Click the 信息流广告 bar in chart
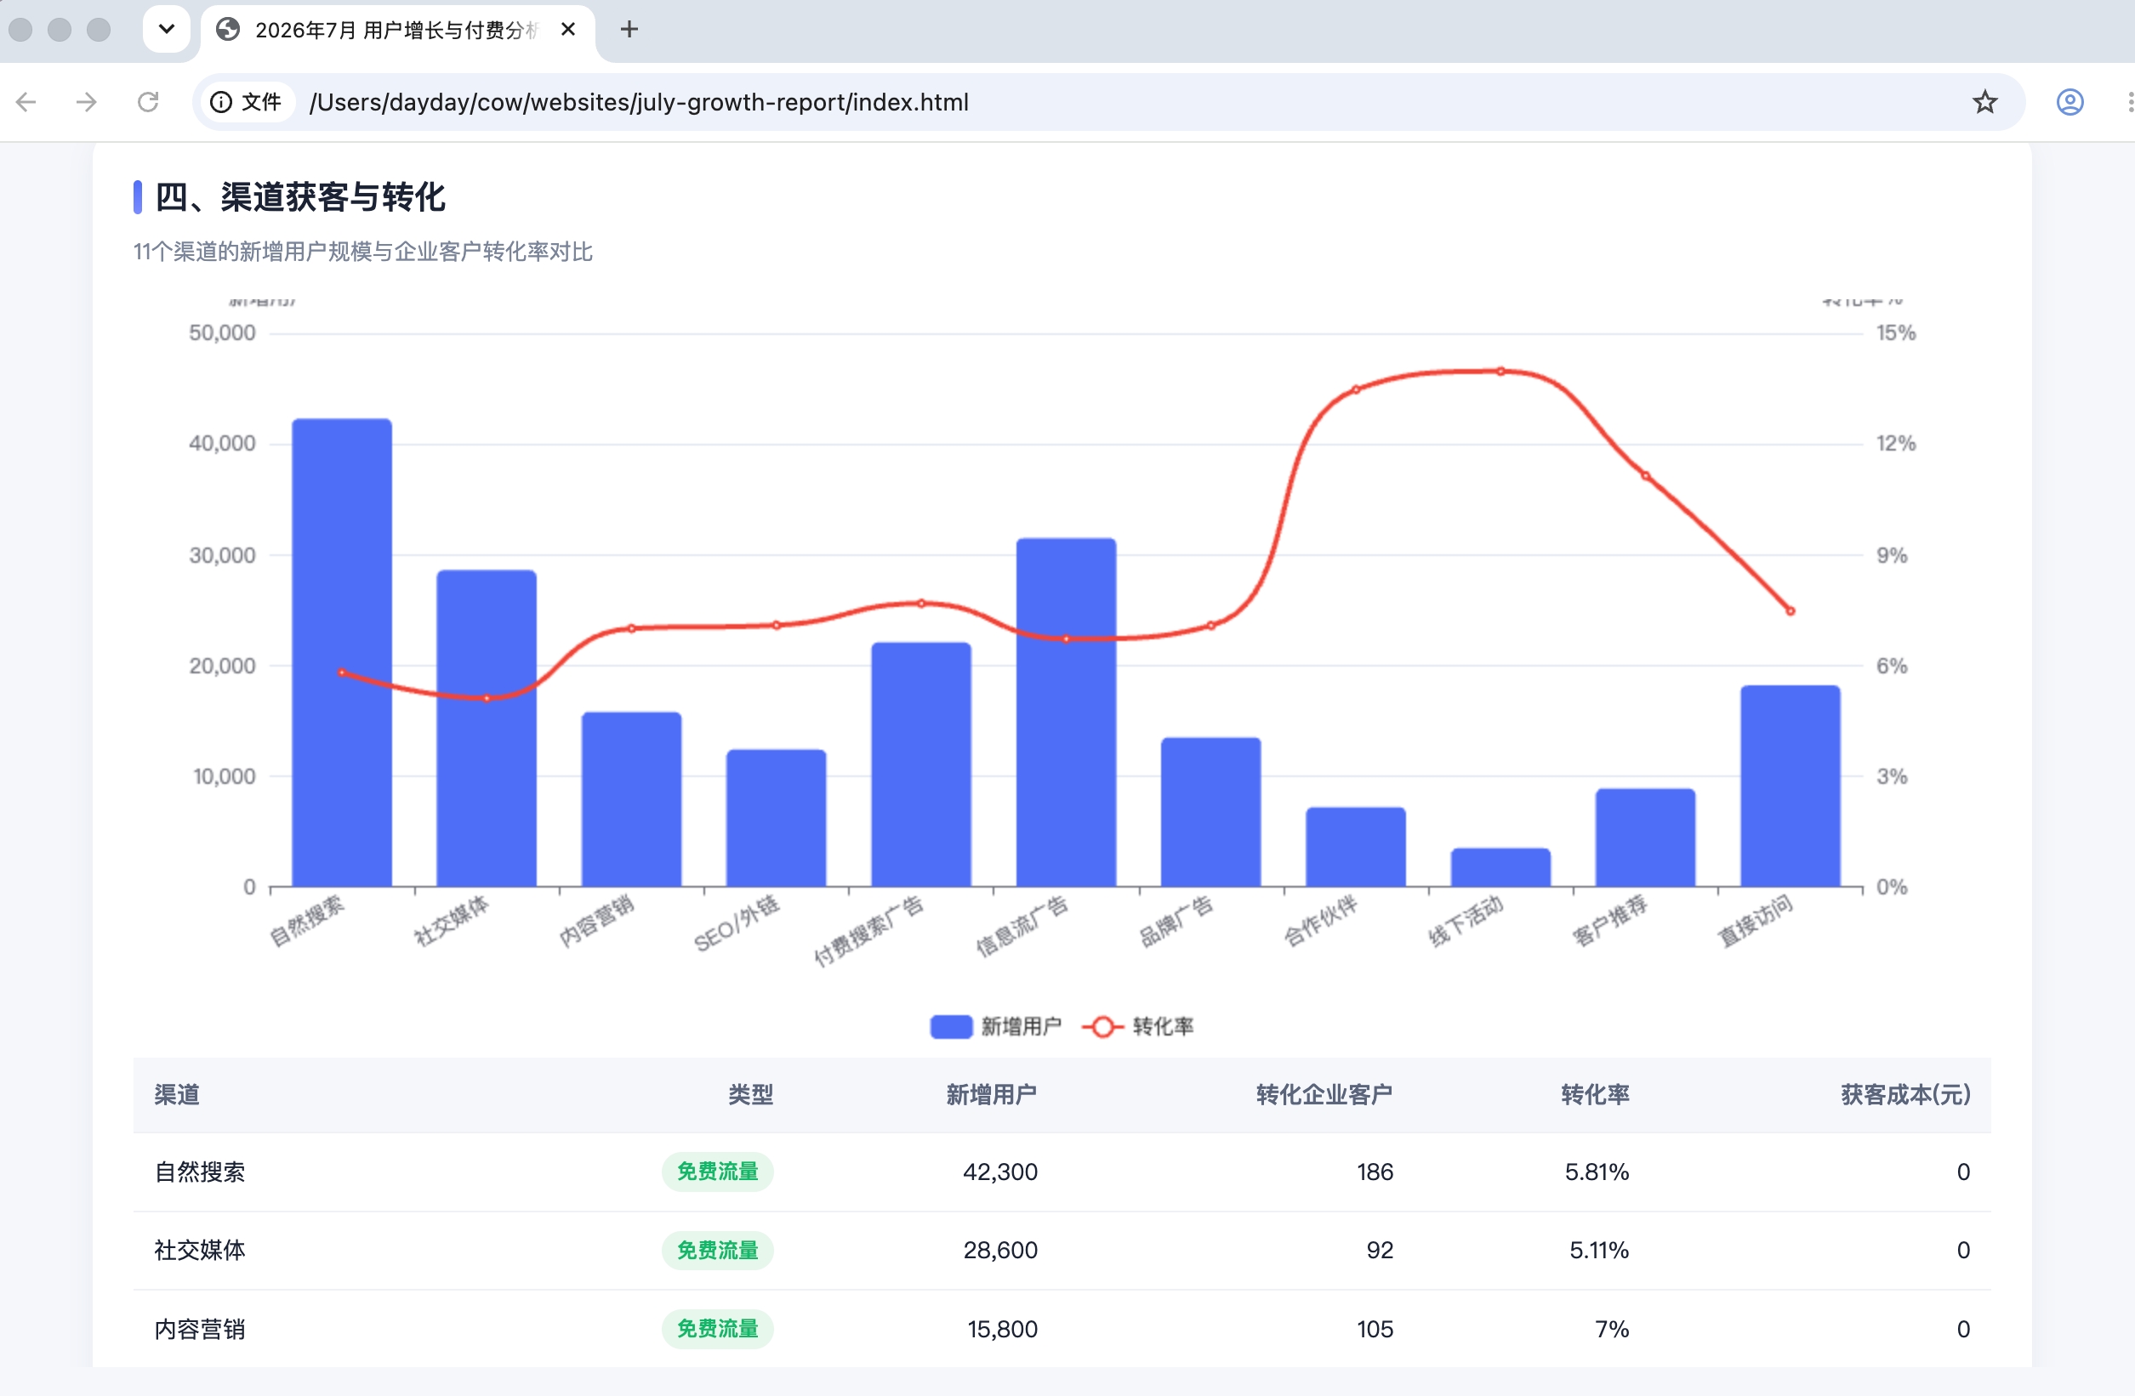Screen dimensions: 2135x1396 pos(1066,712)
